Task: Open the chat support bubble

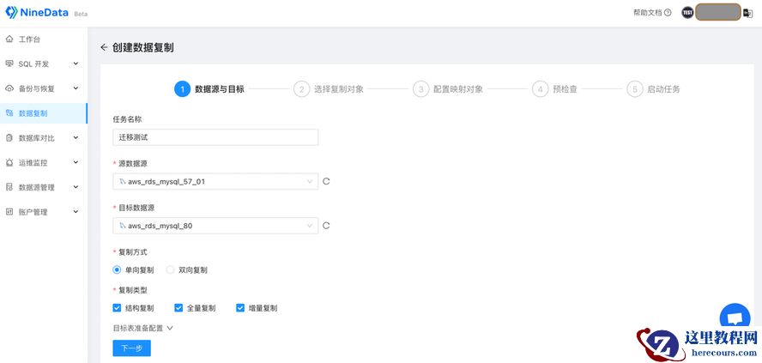Action: [734, 317]
